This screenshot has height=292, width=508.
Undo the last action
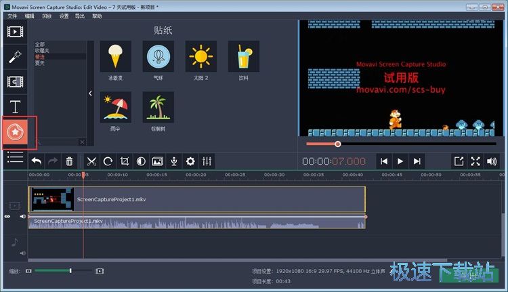click(37, 161)
